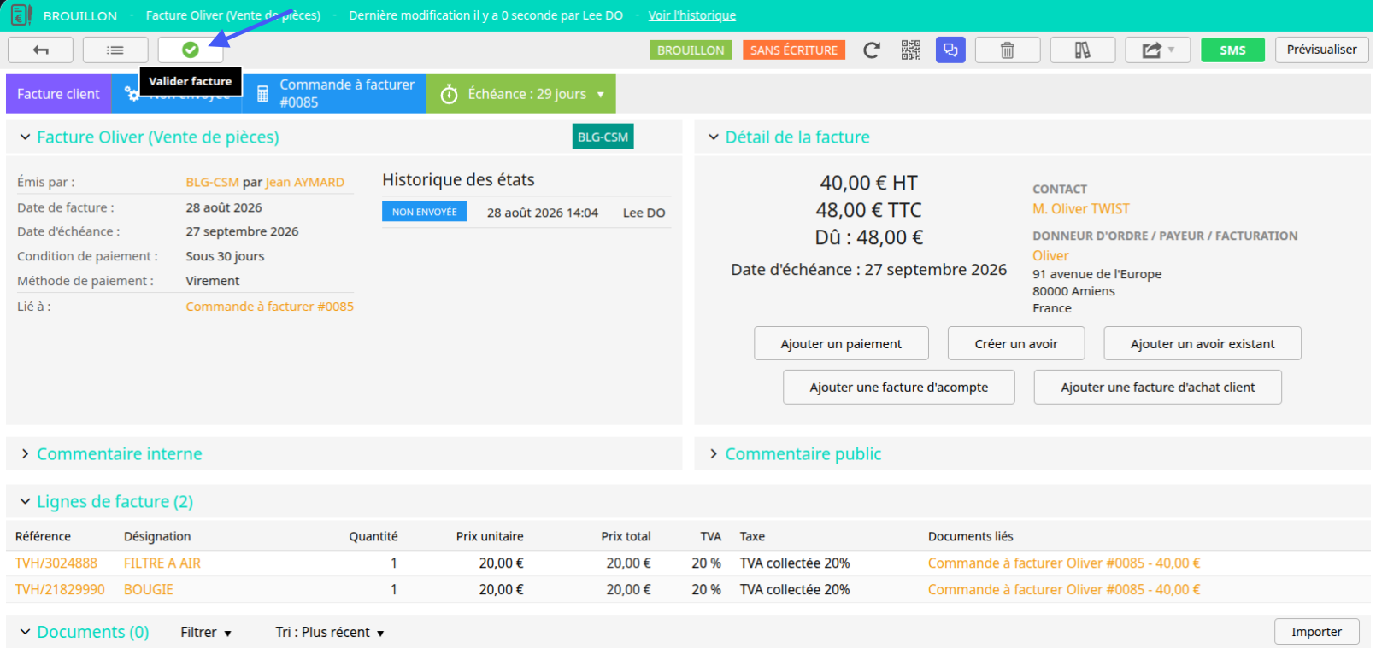Open reference TVH/3024888
Viewport: 1376px width, 654px height.
click(x=56, y=563)
